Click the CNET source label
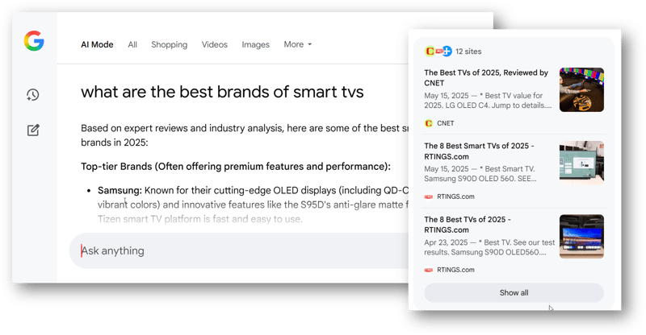The image size is (646, 335). coord(446,123)
